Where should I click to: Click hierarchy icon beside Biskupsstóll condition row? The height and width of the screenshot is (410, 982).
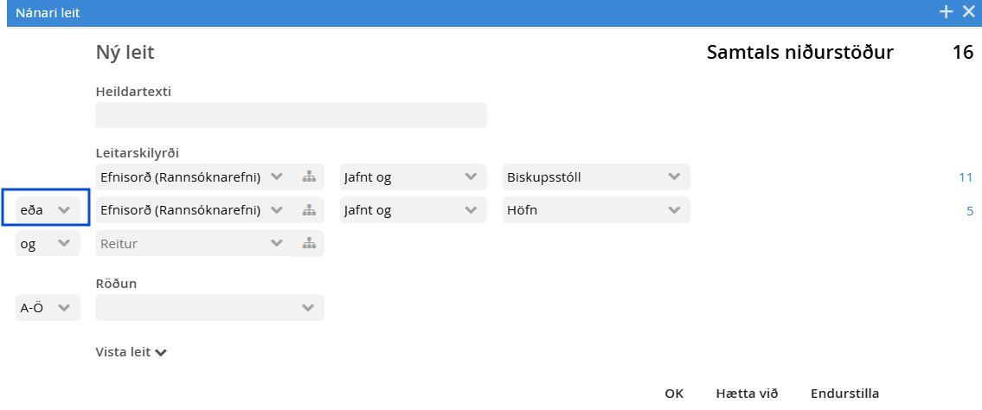tap(309, 177)
